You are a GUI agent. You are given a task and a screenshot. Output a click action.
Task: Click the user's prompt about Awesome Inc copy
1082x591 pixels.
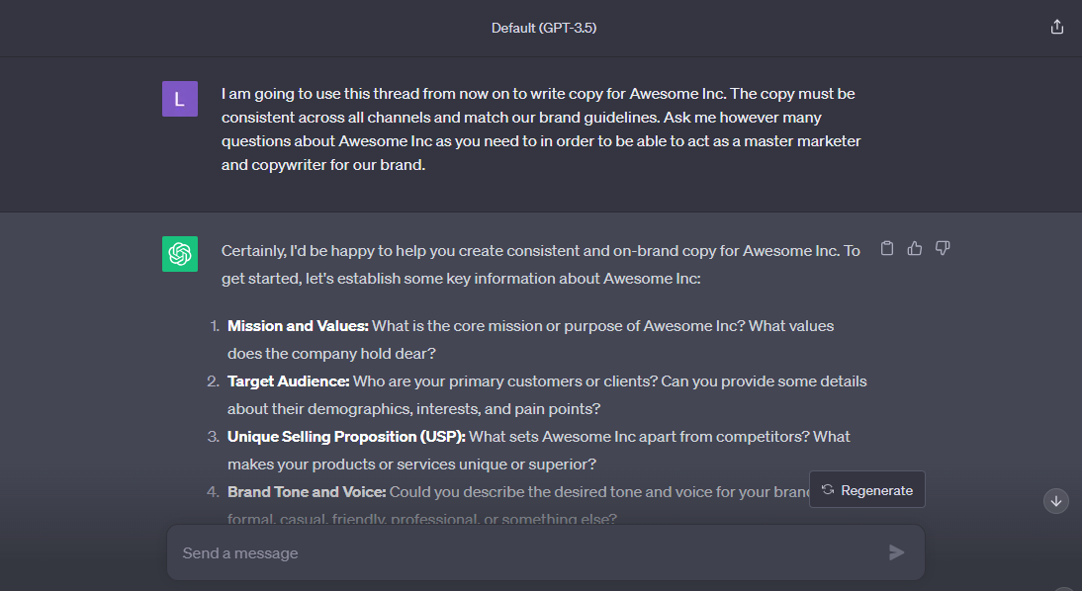(x=539, y=129)
